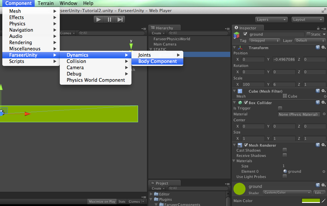Collapse the Transform component foldout
The height and width of the screenshot is (206, 327).
click(235, 48)
